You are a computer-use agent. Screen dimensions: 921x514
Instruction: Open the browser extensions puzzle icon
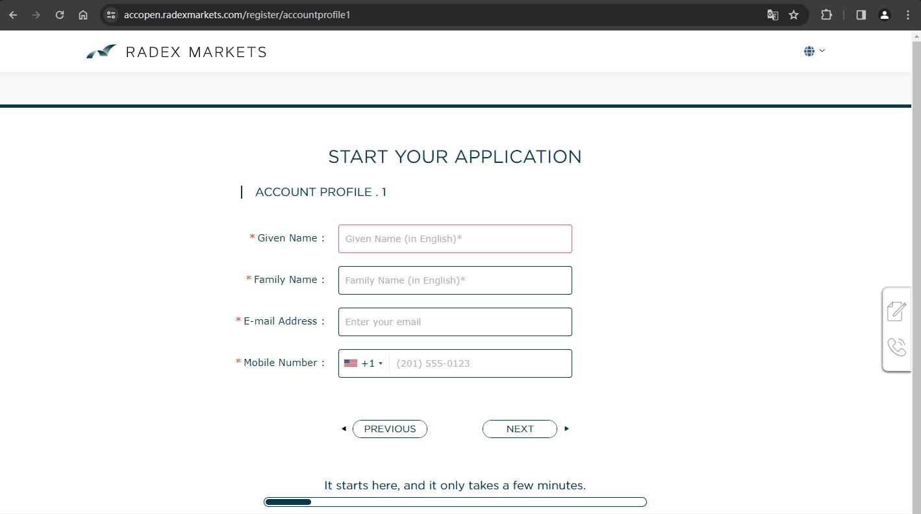pyautogui.click(x=826, y=14)
